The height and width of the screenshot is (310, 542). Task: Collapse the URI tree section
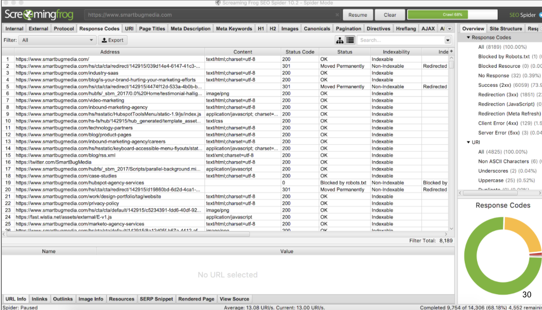468,142
